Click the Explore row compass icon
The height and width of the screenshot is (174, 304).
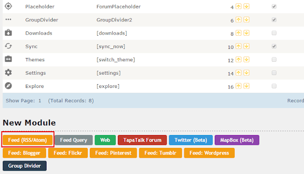click(8, 86)
